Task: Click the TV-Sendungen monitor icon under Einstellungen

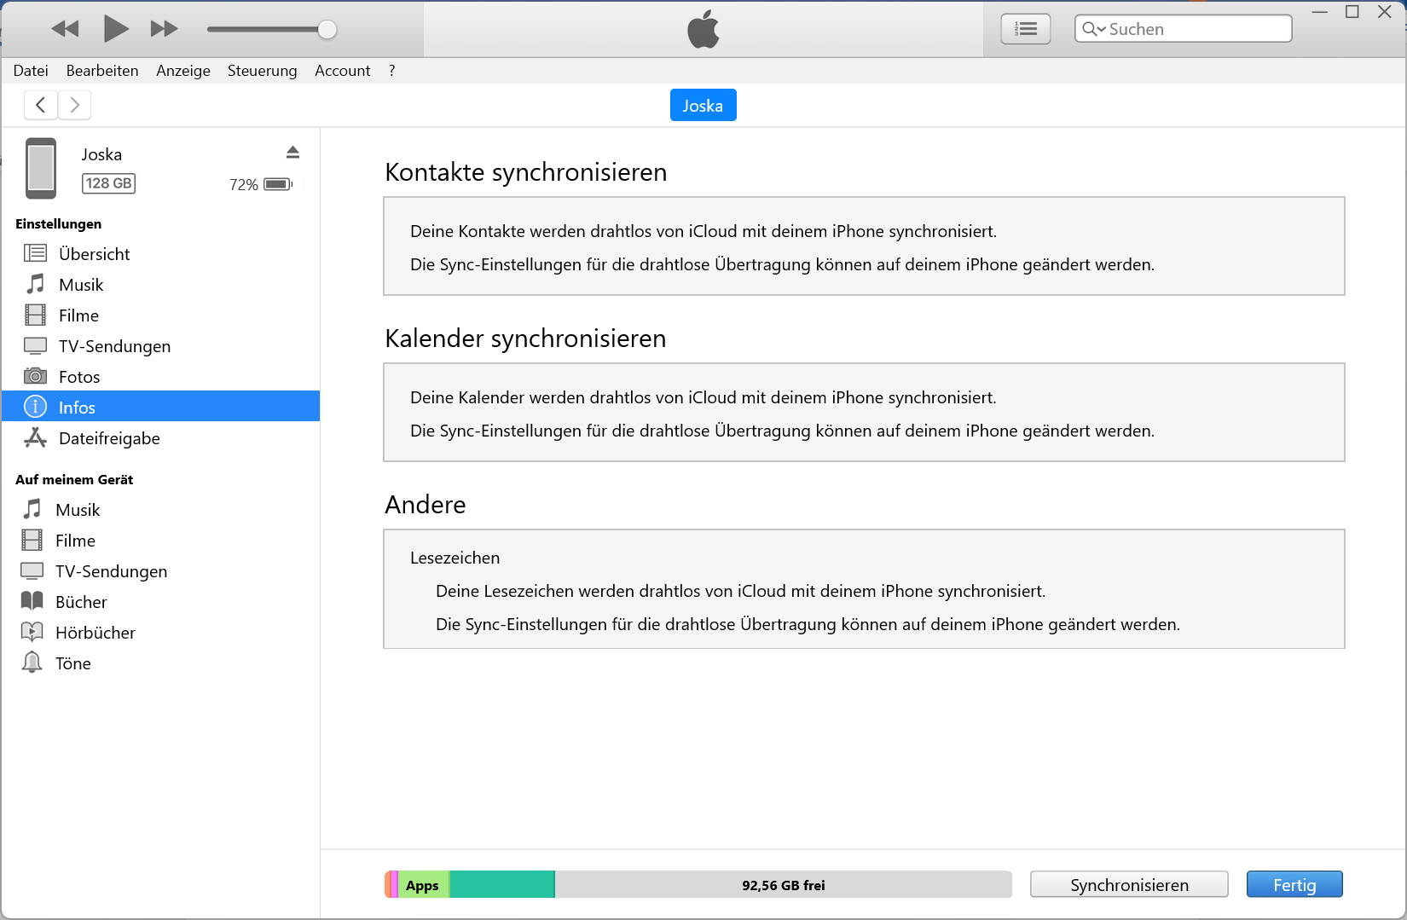Action: point(35,345)
